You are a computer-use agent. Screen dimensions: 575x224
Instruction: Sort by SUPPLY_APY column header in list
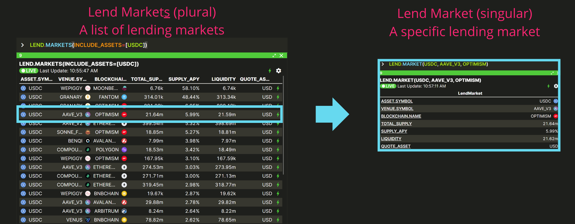pos(184,79)
